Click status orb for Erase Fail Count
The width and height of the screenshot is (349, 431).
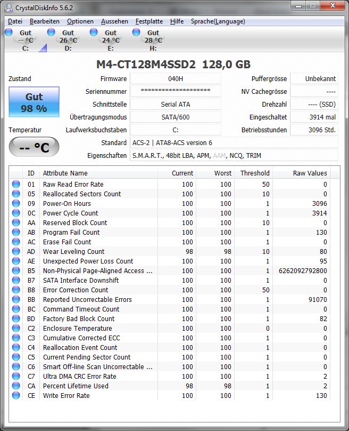pyautogui.click(x=16, y=242)
